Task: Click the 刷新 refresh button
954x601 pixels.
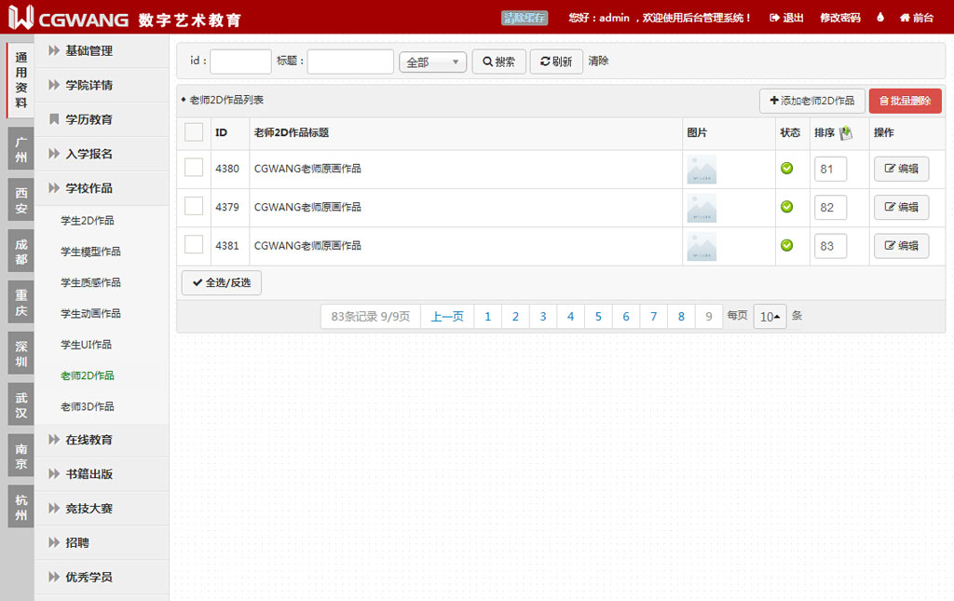Action: (x=556, y=61)
